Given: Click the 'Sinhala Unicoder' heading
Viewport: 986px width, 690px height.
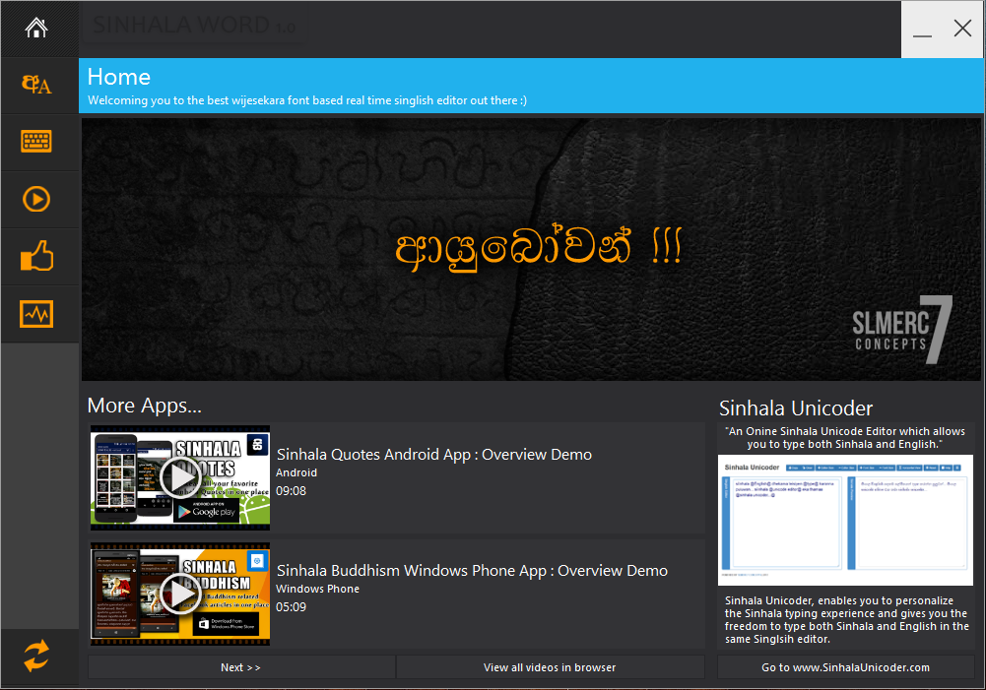Looking at the screenshot, I should click(x=796, y=408).
